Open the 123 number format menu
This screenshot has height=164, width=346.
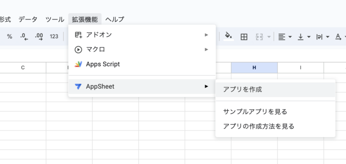54,37
